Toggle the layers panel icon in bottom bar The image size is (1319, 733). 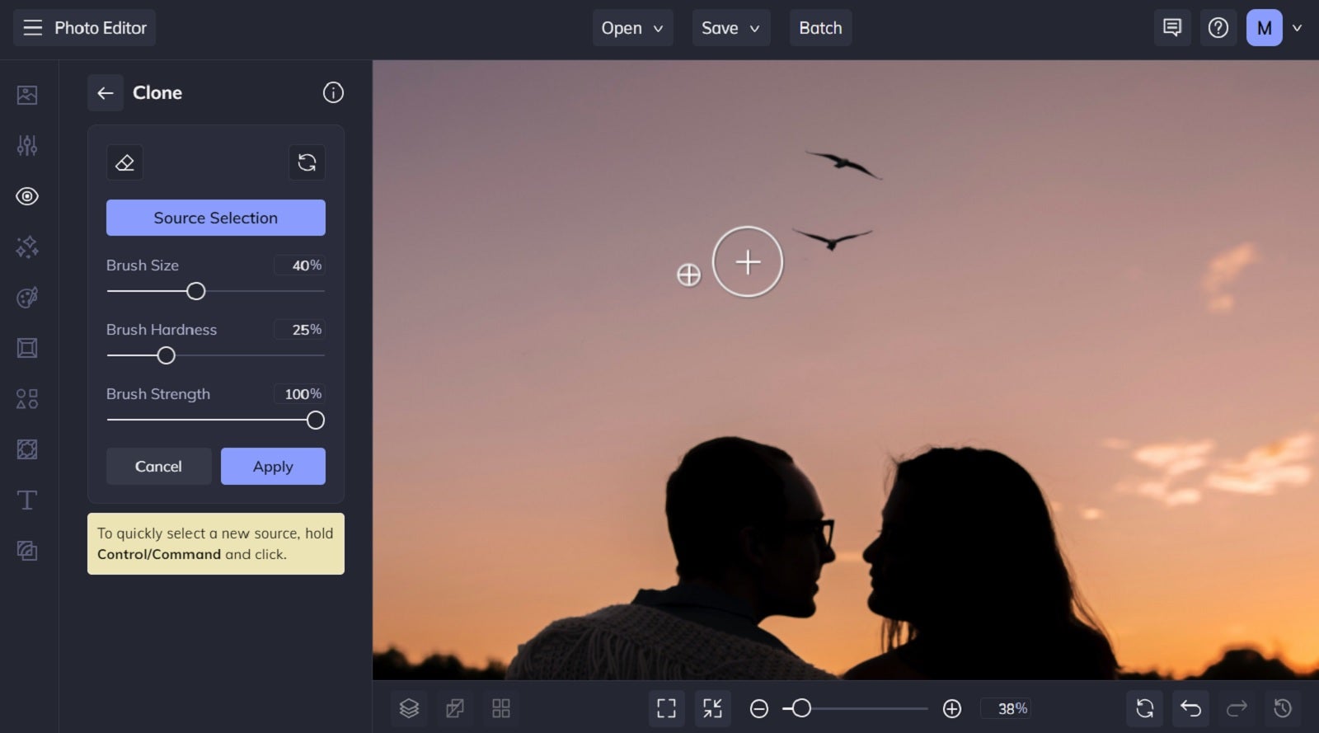click(x=409, y=708)
